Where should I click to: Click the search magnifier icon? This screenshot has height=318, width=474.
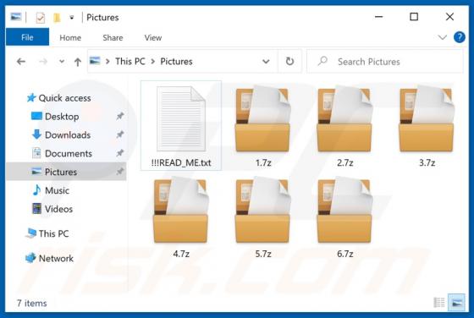tap(322, 61)
